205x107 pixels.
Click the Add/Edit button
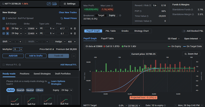[13, 56]
